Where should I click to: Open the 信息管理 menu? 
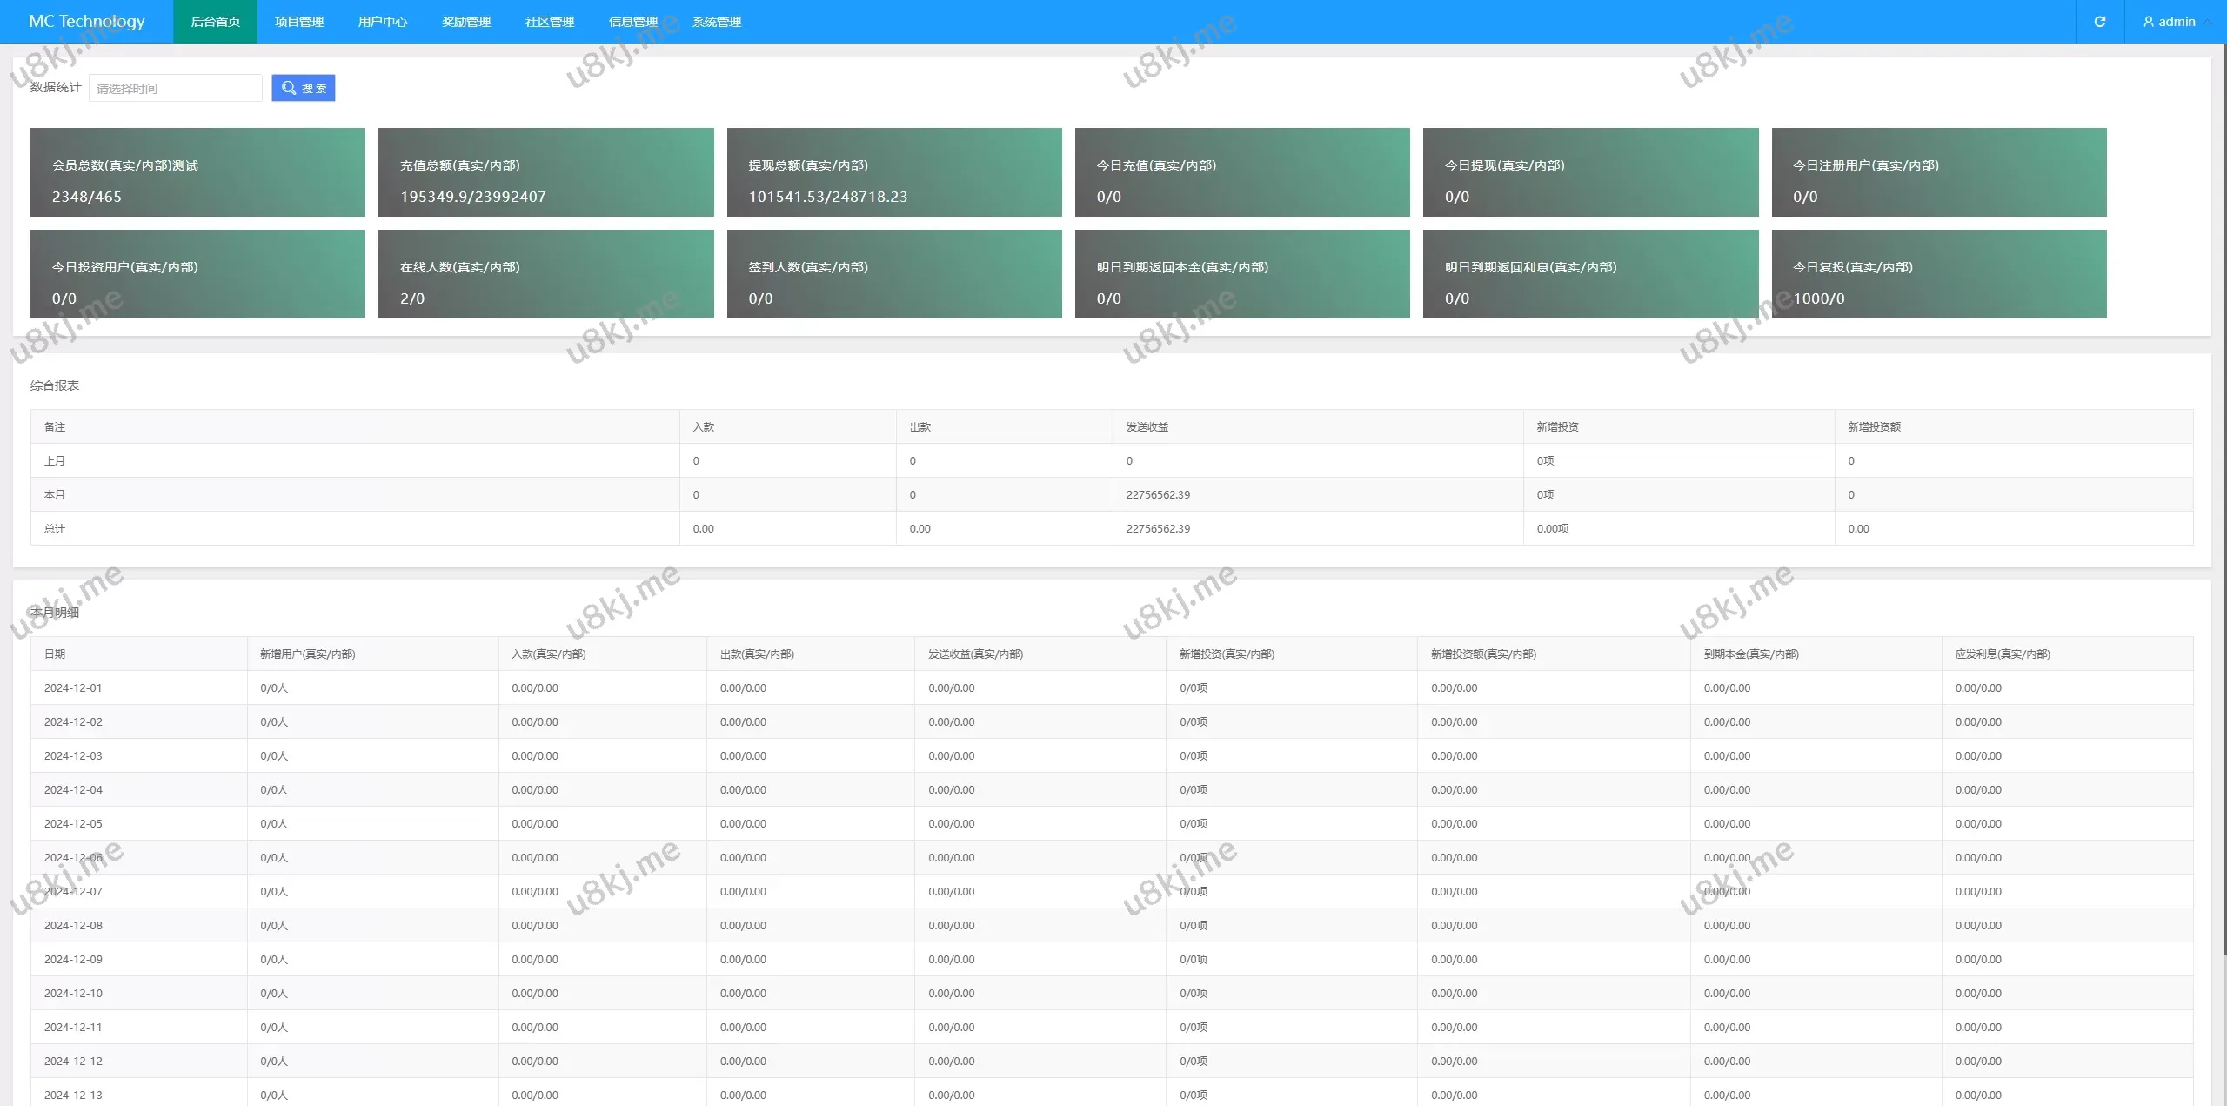(x=632, y=22)
